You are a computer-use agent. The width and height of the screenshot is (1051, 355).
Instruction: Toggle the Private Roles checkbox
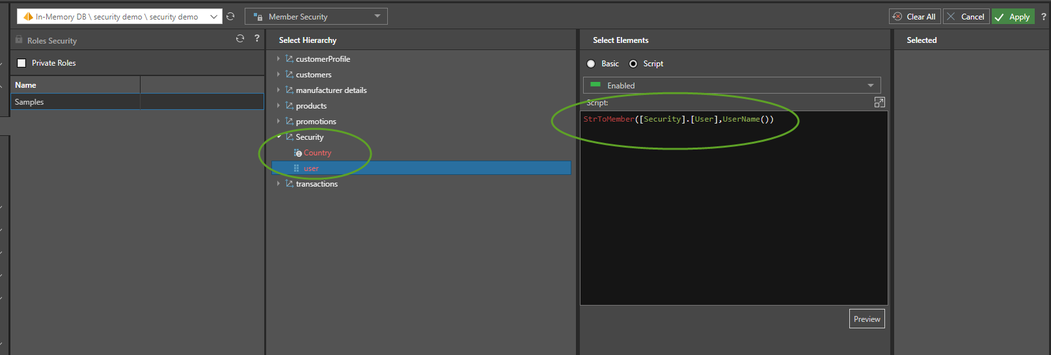21,63
